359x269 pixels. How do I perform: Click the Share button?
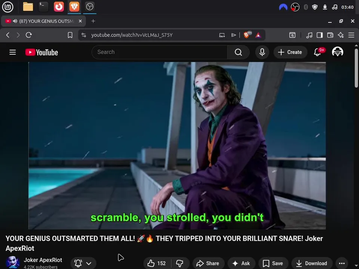[208, 263]
